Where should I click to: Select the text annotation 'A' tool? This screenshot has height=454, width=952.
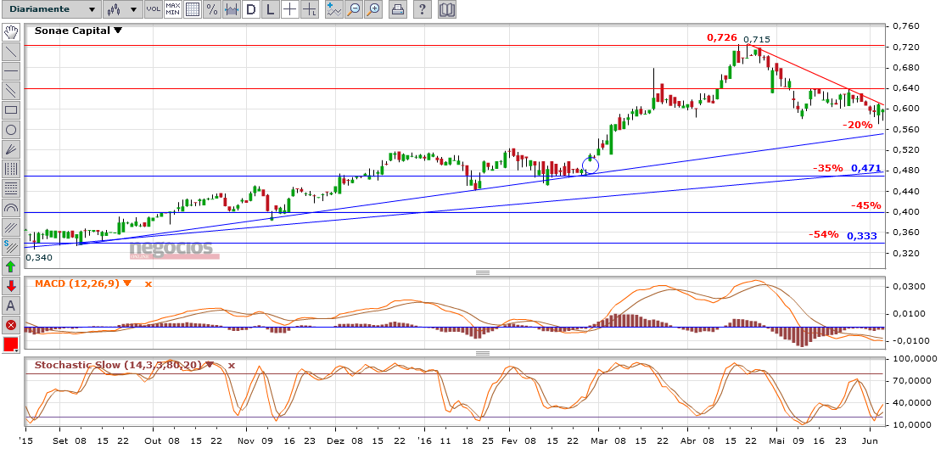pos(11,305)
